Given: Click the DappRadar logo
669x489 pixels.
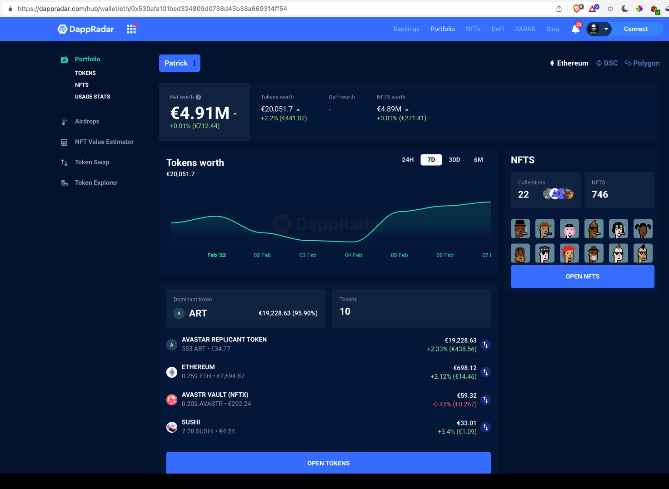Looking at the screenshot, I should [86, 29].
